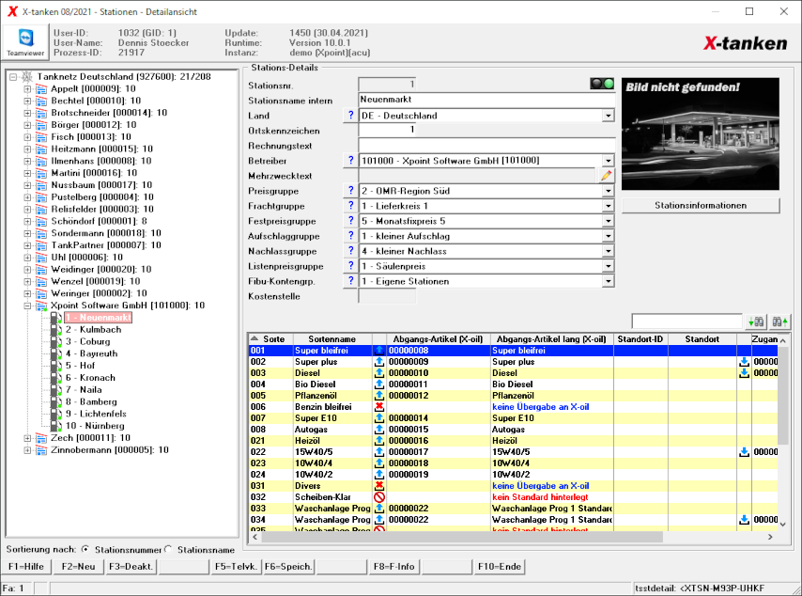Screen dimensions: 802x596
Task: Click the F8=F-Info button
Action: click(393, 567)
